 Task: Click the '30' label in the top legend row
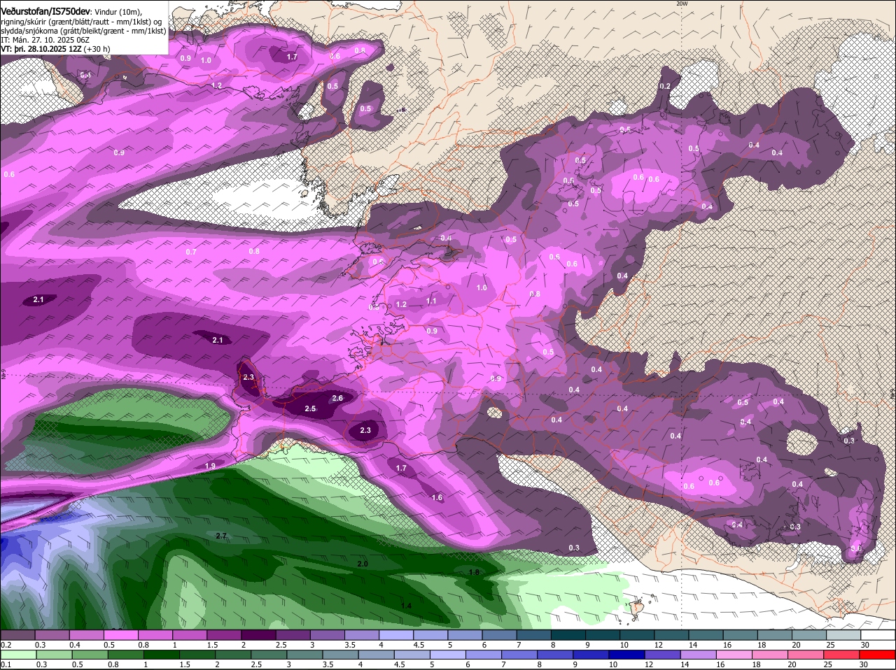[864, 645]
